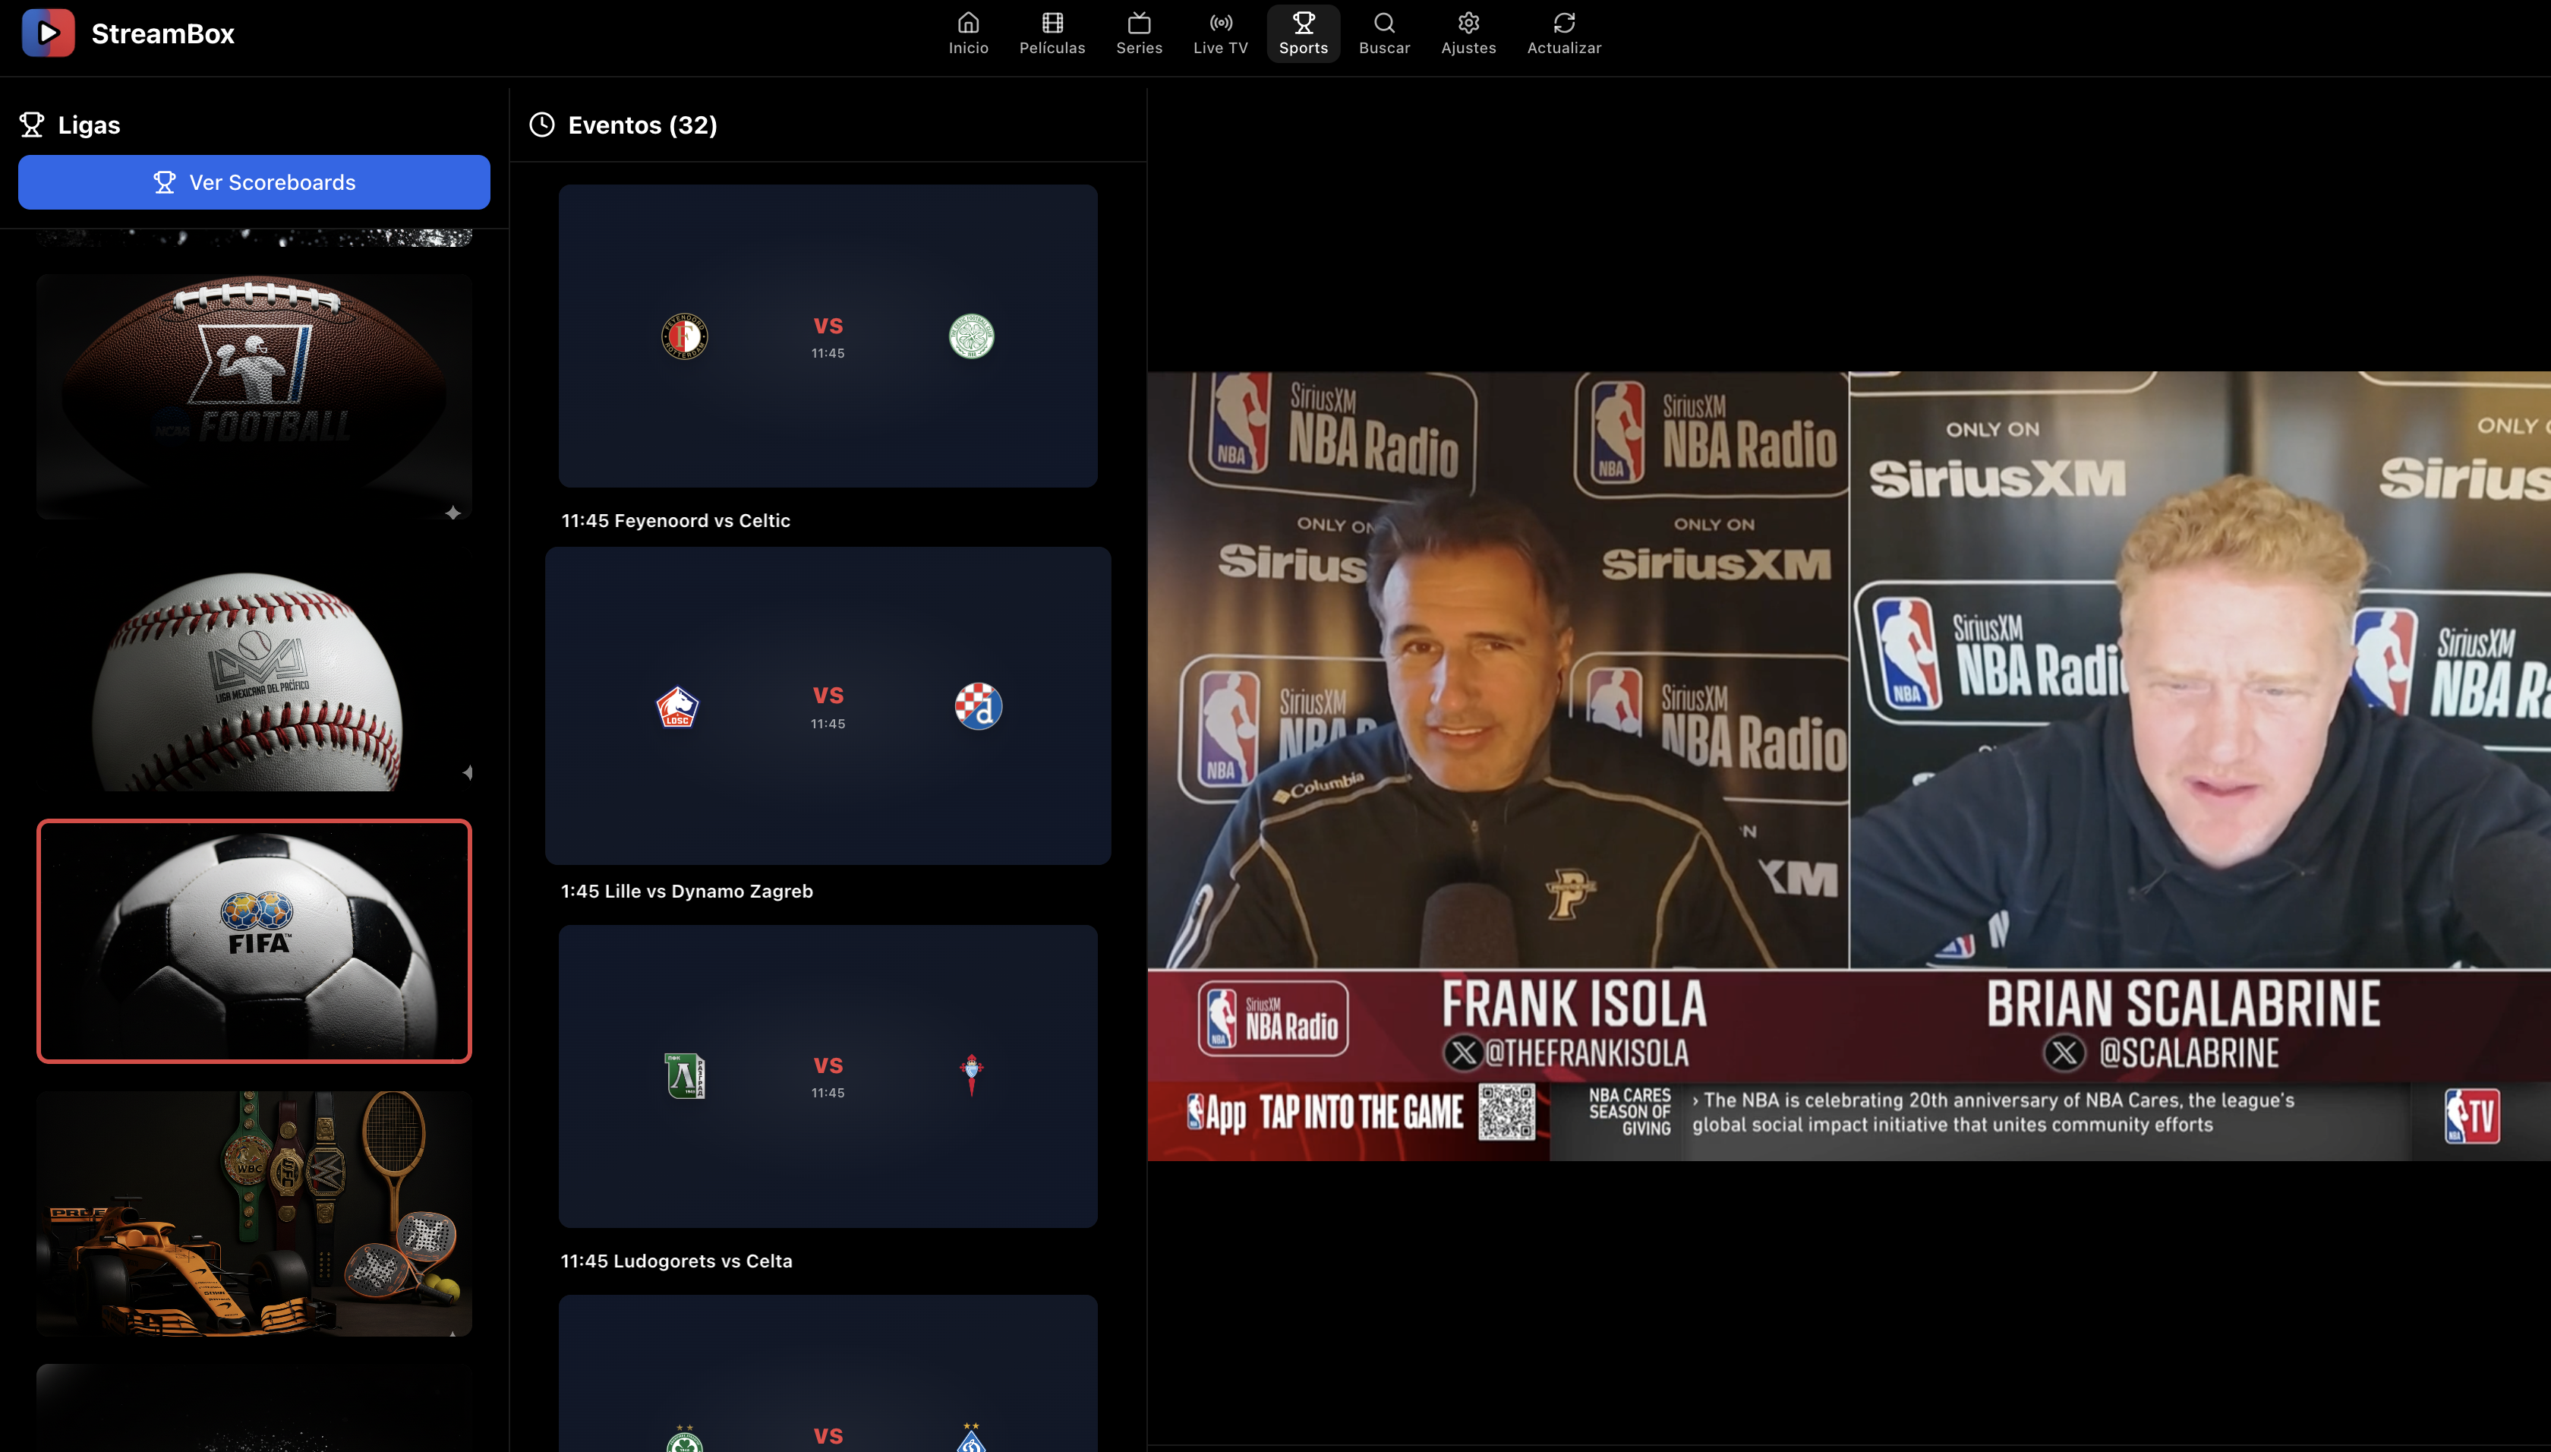Open the Ludogorets vs Celta event card
2551x1452 pixels.
click(x=828, y=1076)
